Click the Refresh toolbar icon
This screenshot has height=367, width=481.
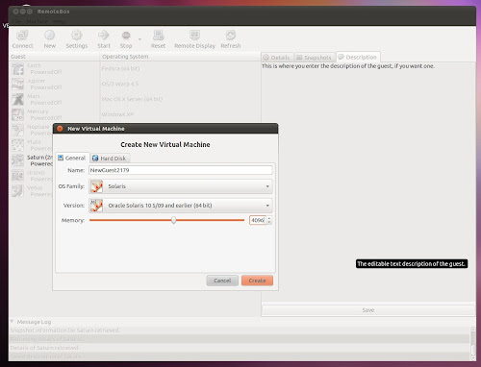pos(231,35)
